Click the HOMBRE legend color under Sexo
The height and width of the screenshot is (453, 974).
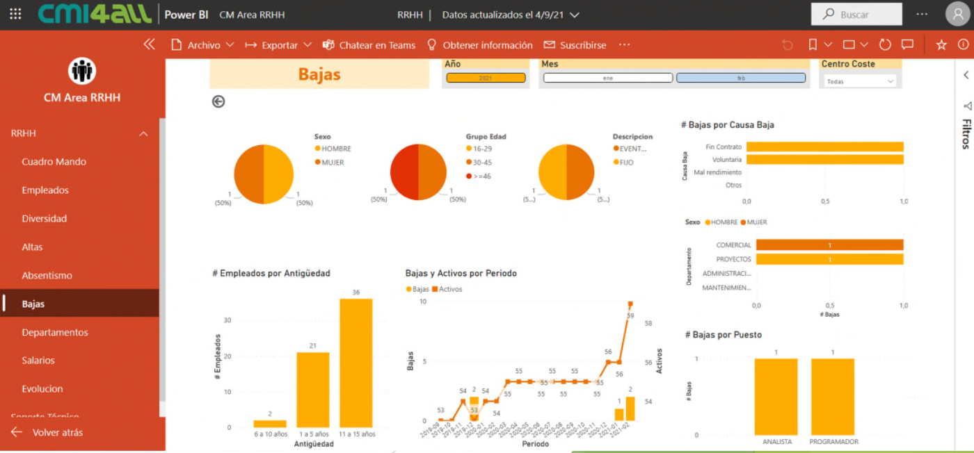coord(318,149)
